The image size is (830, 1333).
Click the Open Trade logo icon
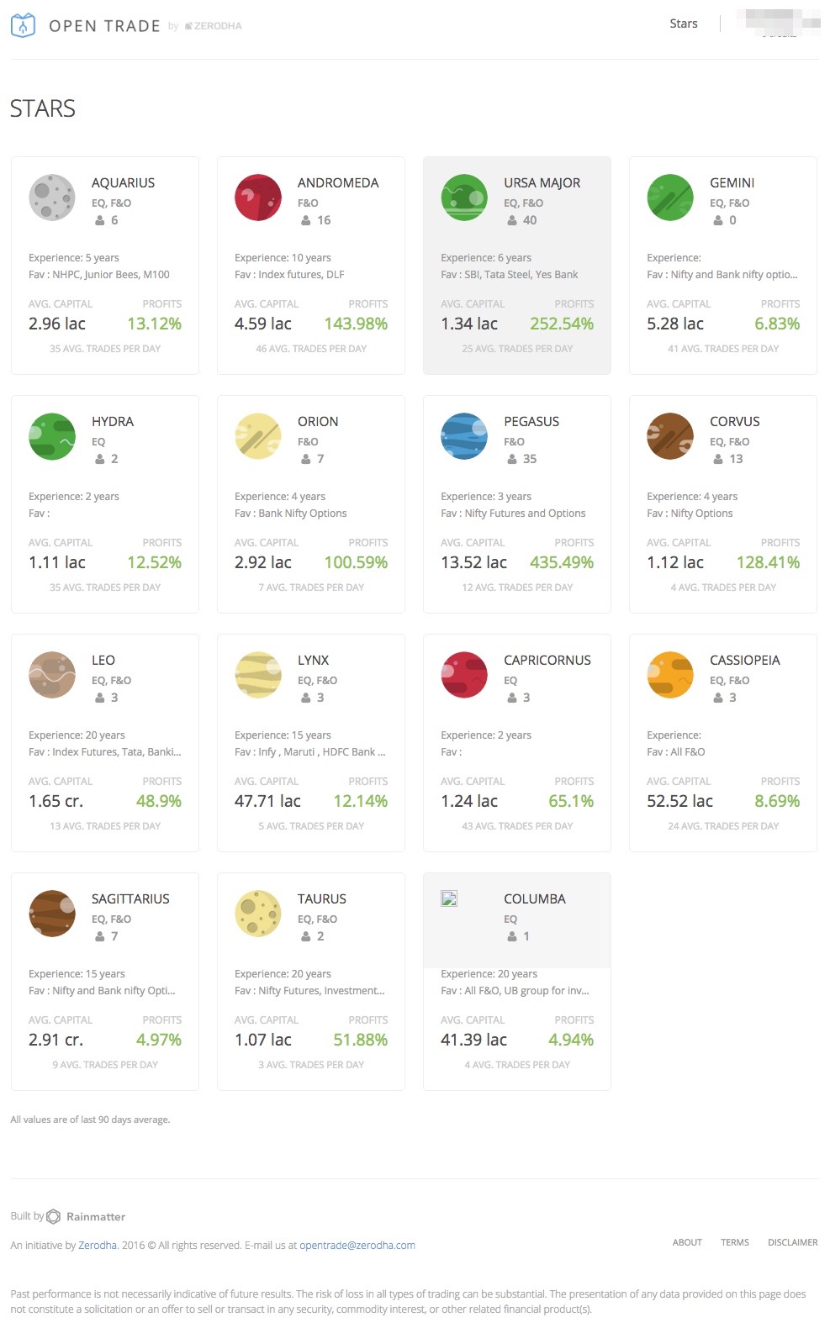click(23, 25)
